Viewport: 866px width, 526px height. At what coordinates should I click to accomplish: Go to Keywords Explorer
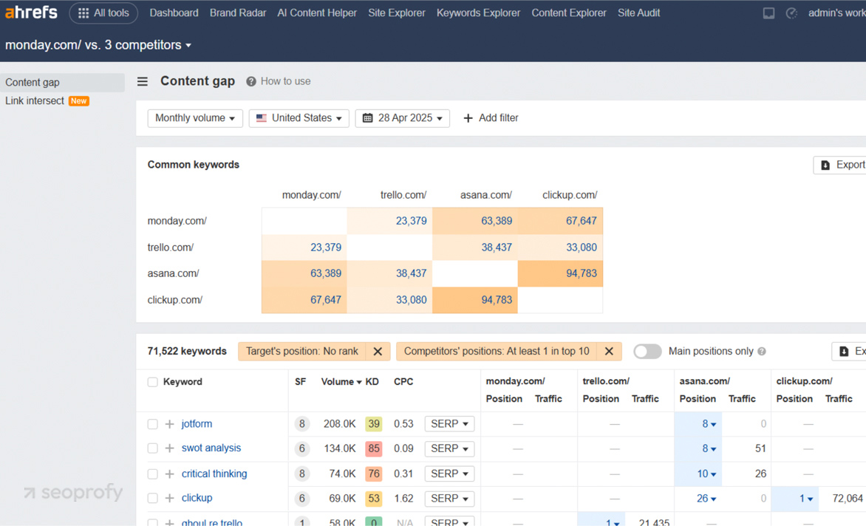coord(478,13)
